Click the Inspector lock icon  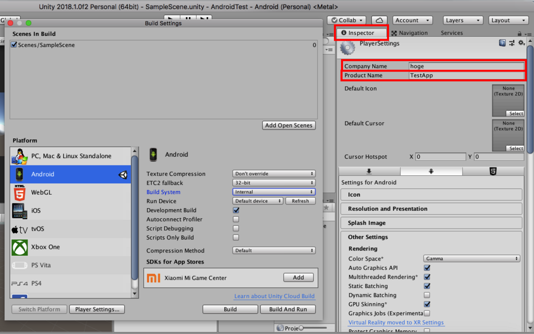point(519,33)
